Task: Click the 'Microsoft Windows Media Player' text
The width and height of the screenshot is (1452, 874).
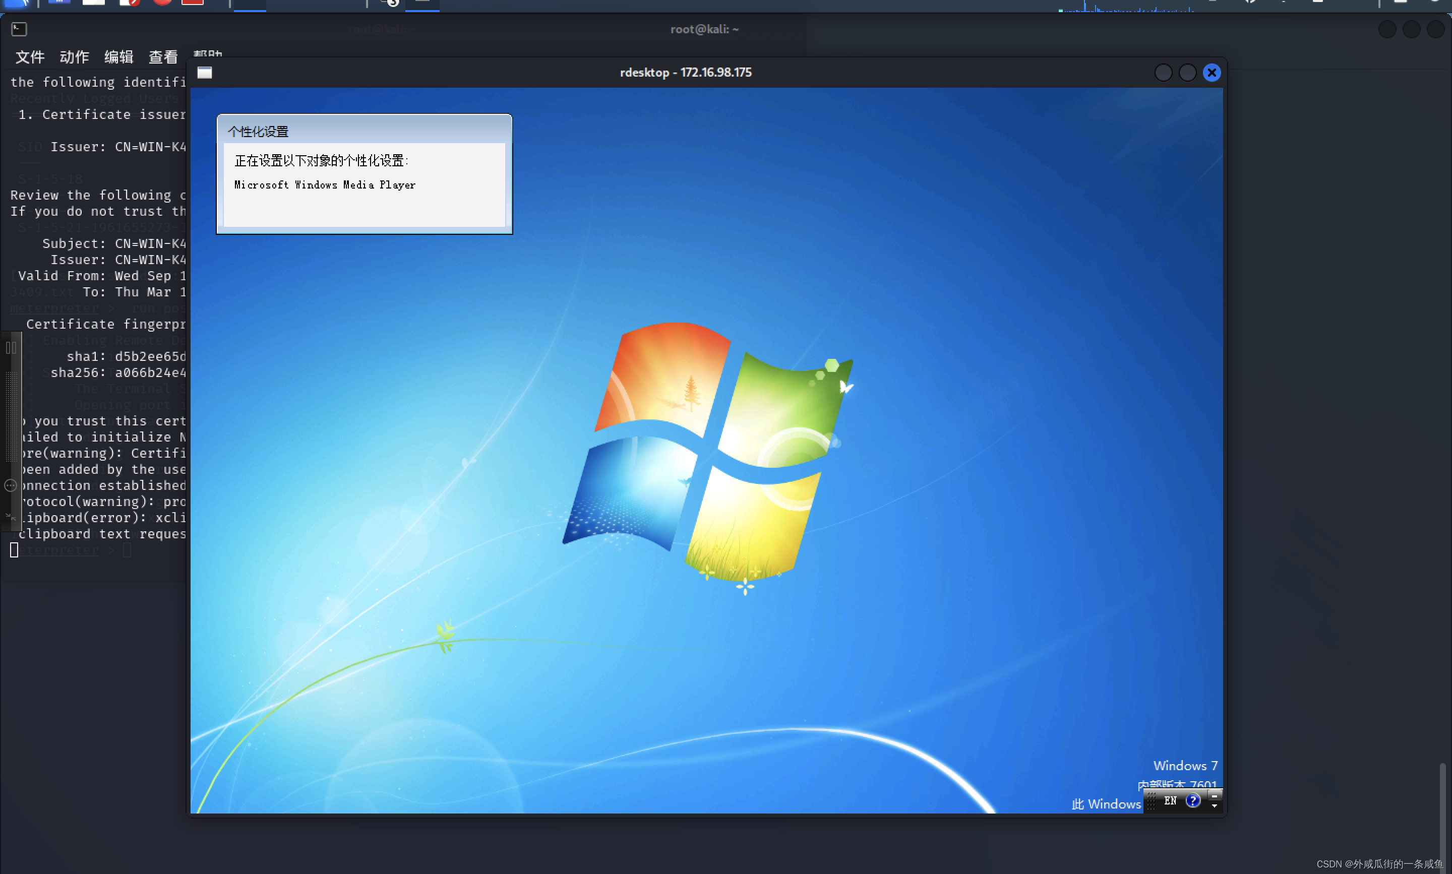Action: coord(325,185)
